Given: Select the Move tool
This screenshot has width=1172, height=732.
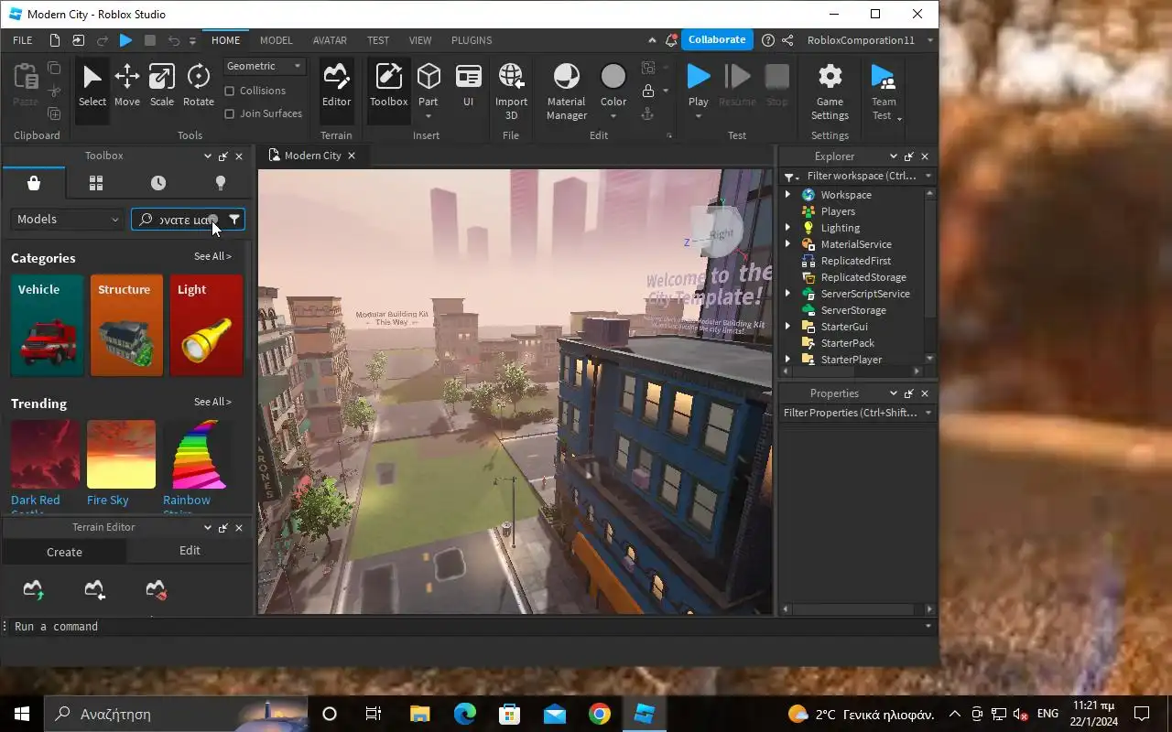Looking at the screenshot, I should tap(127, 87).
